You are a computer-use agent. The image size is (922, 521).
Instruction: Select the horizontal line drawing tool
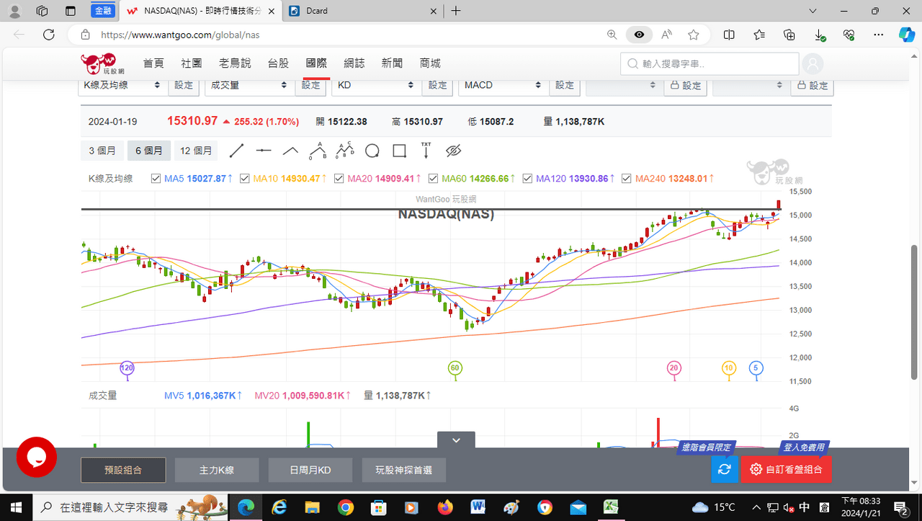pyautogui.click(x=264, y=151)
